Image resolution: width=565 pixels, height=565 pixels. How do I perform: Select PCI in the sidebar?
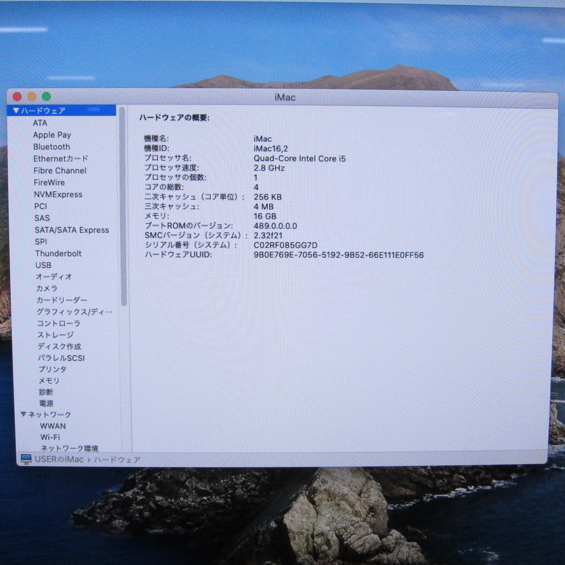click(41, 206)
